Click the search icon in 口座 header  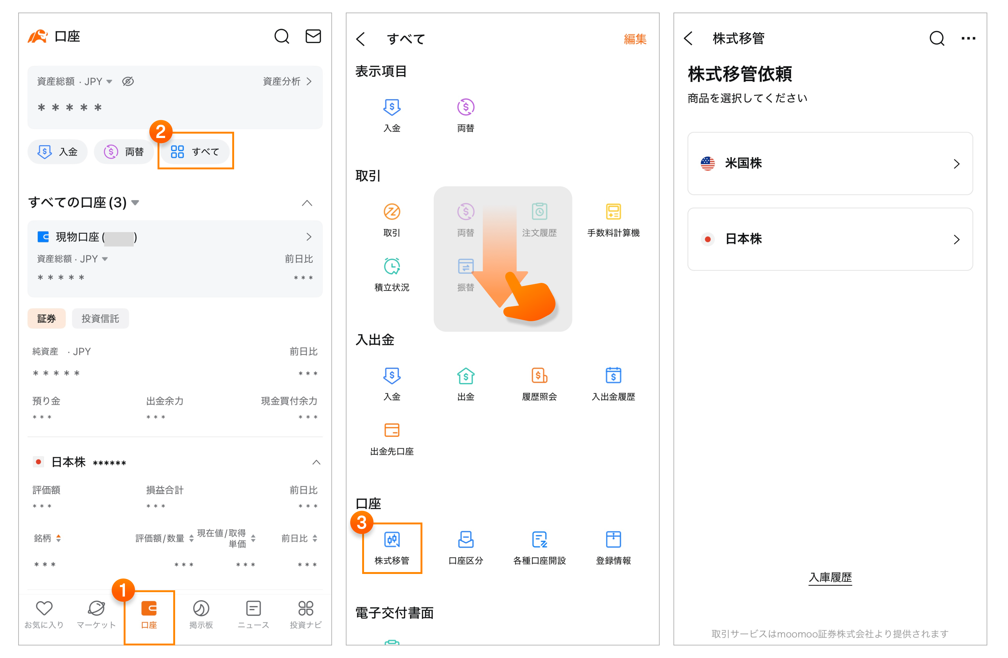281,36
